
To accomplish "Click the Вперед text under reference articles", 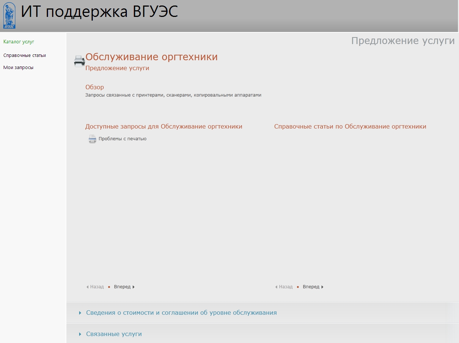I will tap(311, 287).
